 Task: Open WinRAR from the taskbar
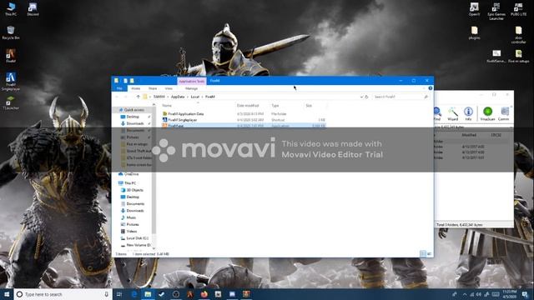tap(246, 294)
